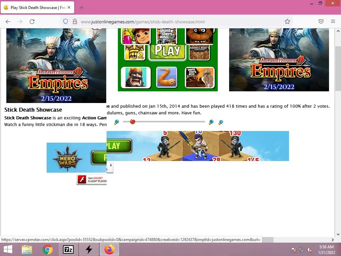This screenshot has width=341, height=256.
Task: Click the left Dynasty Warriors 9 Empires ad
Action: tap(56, 65)
